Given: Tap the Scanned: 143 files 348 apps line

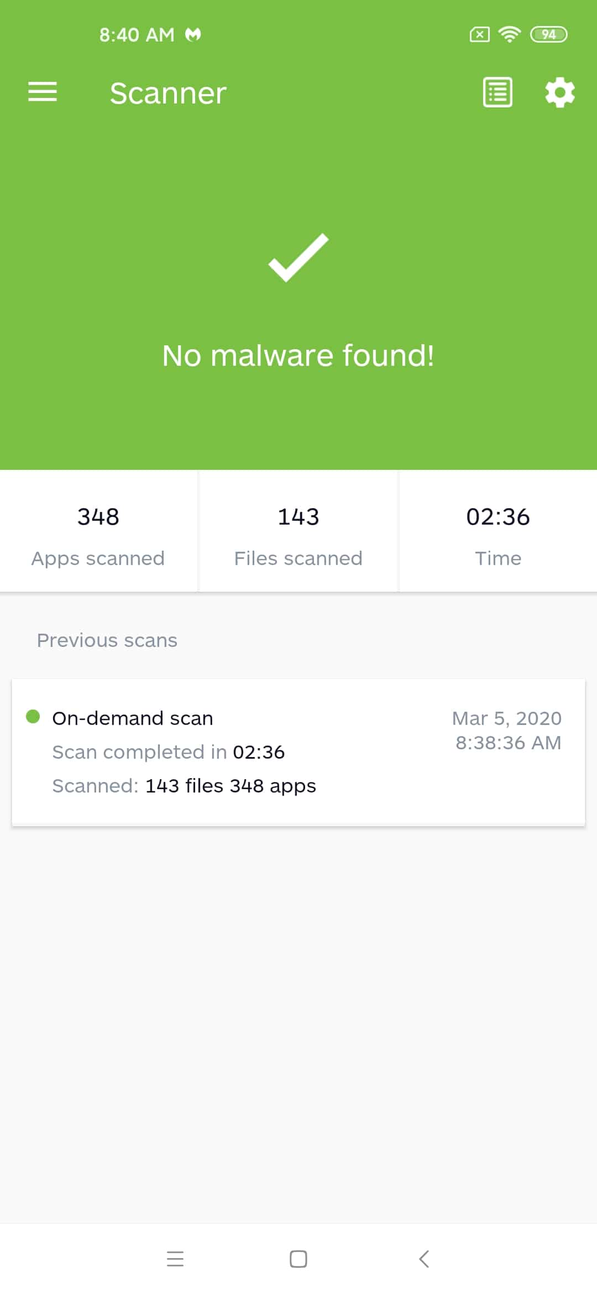Looking at the screenshot, I should pos(184,786).
